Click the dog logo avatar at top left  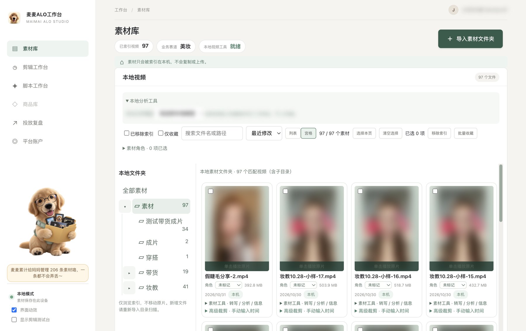pyautogui.click(x=14, y=18)
